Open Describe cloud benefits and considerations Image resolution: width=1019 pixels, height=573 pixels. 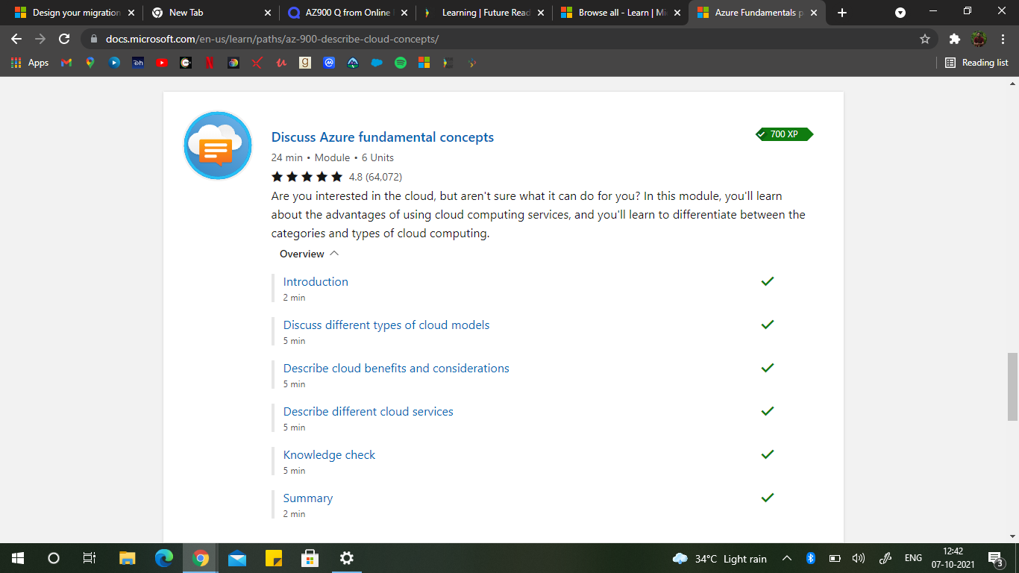coord(396,368)
